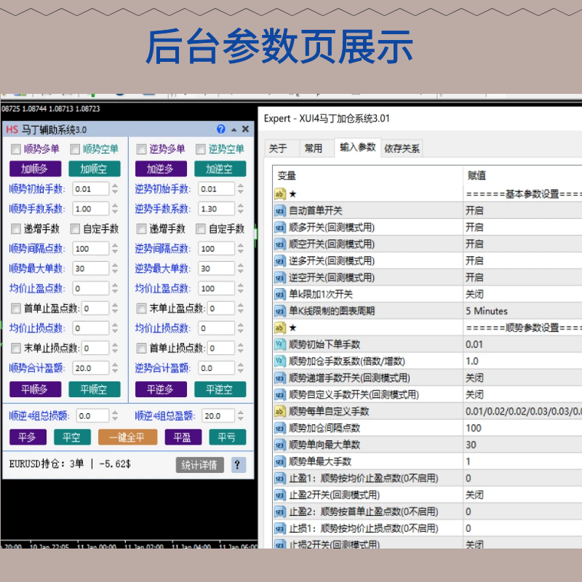Image resolution: width=582 pixels, height=582 pixels.
Task: Switch to the 常用 tab
Action: (x=314, y=148)
